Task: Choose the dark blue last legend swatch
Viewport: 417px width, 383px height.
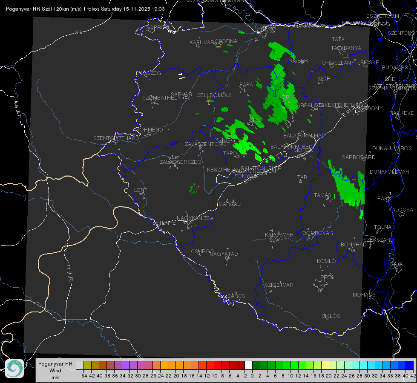Action: click(x=410, y=365)
